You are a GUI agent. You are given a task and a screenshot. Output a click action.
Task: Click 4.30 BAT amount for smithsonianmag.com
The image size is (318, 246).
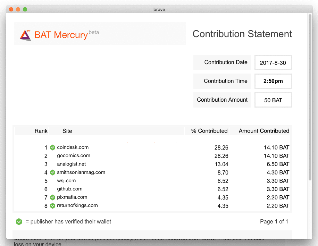point(278,172)
